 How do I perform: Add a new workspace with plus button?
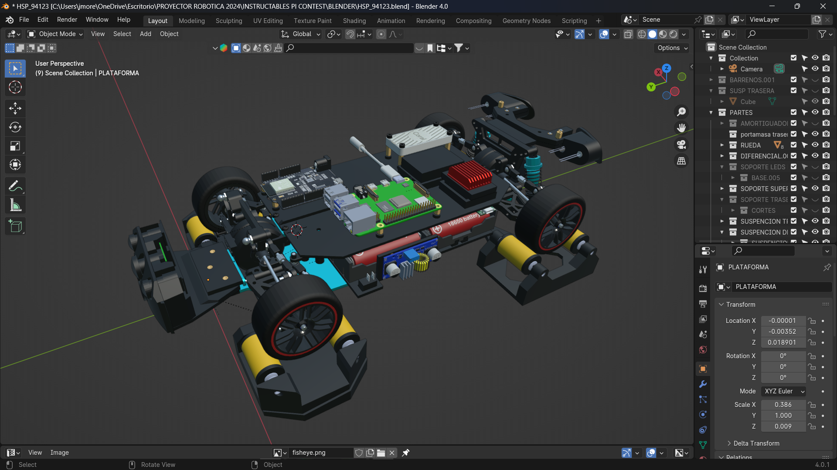click(x=599, y=20)
